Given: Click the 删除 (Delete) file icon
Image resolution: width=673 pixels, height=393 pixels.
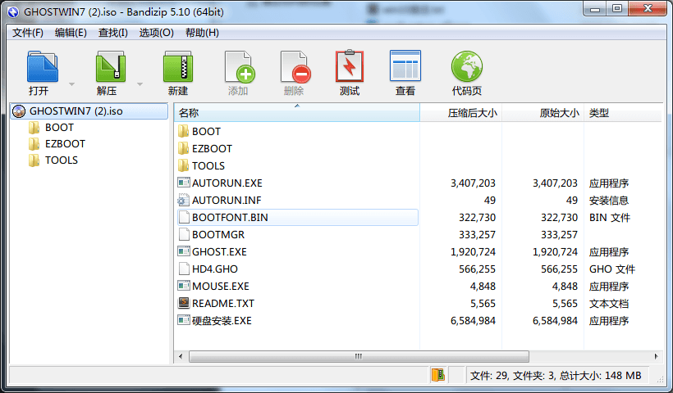Looking at the screenshot, I should 294,67.
